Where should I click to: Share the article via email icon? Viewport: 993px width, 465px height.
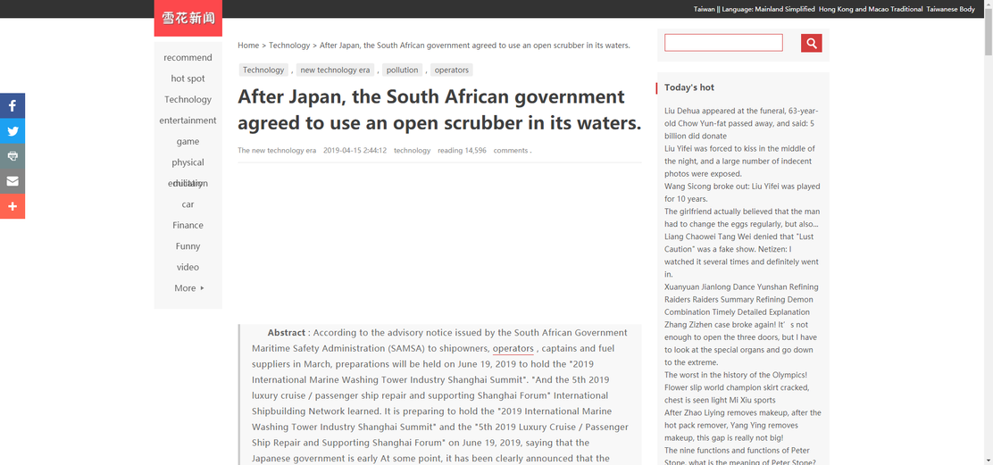(x=12, y=181)
